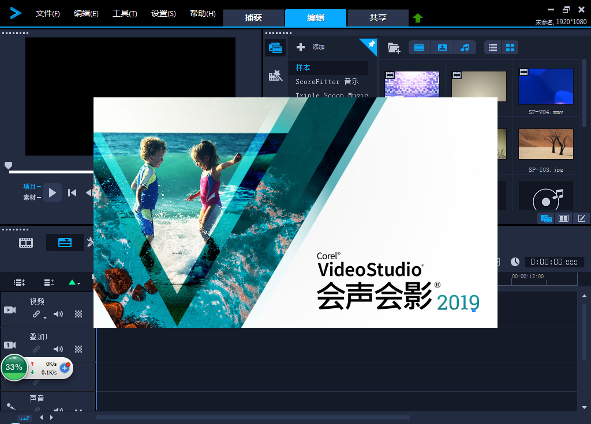The image size is (591, 424).
Task: Toggle video files filter in library
Action: click(x=420, y=48)
